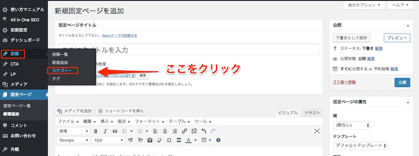This screenshot has height=156, width=419.
Task: Redo the last undone edit
Action: [x=213, y=131]
